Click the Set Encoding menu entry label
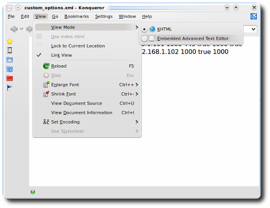 click(x=65, y=122)
